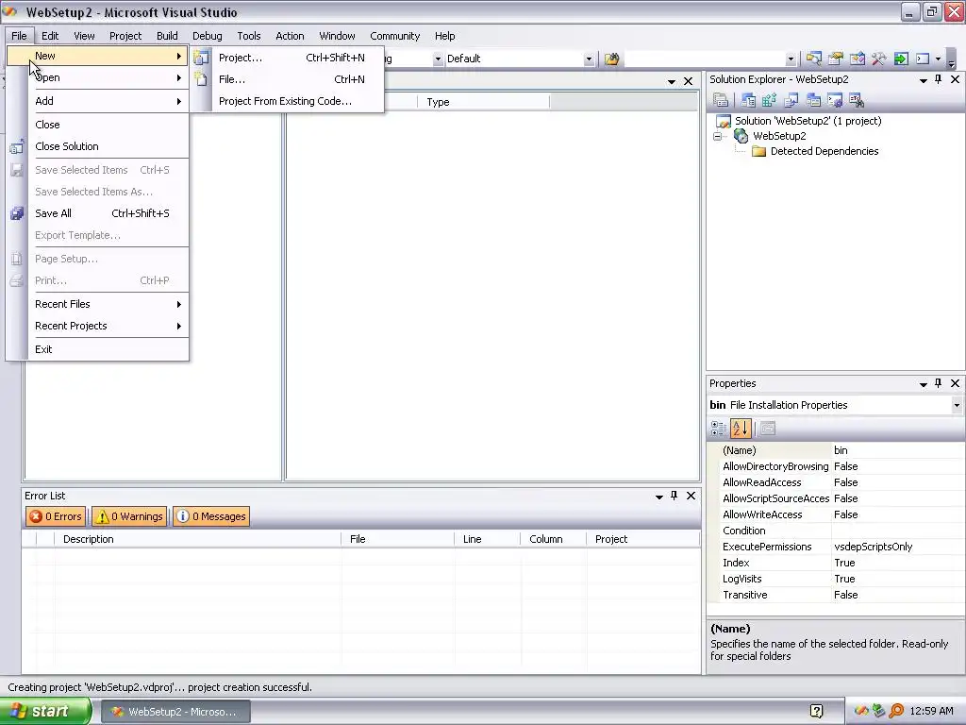Open User Interface Editor in Solution Explorer
This screenshot has height=725, width=966.
point(813,100)
